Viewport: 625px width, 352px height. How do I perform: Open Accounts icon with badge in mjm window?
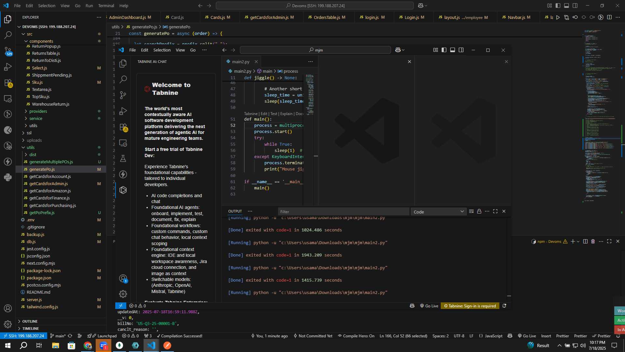123,279
